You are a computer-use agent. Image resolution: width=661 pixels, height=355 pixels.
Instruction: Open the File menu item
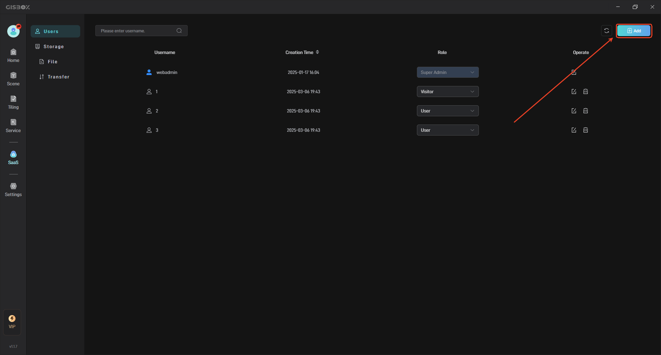pos(52,62)
